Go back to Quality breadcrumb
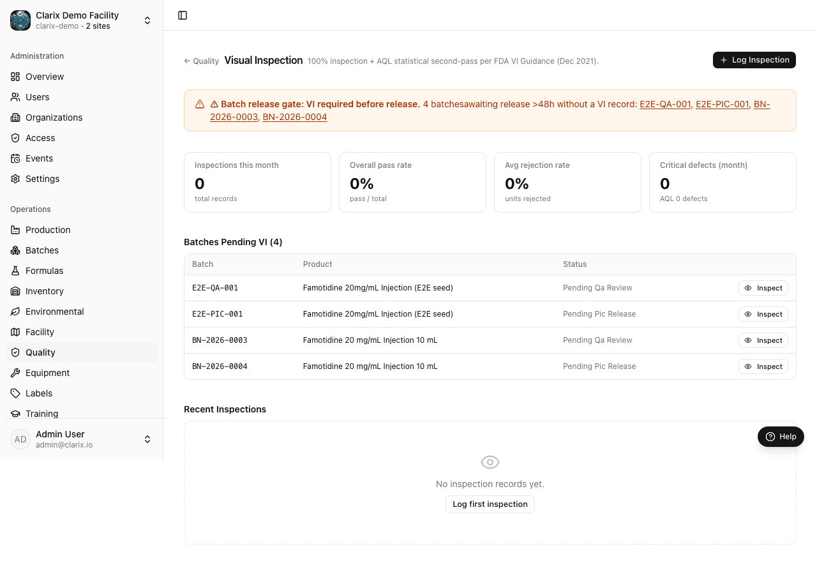 [202, 61]
